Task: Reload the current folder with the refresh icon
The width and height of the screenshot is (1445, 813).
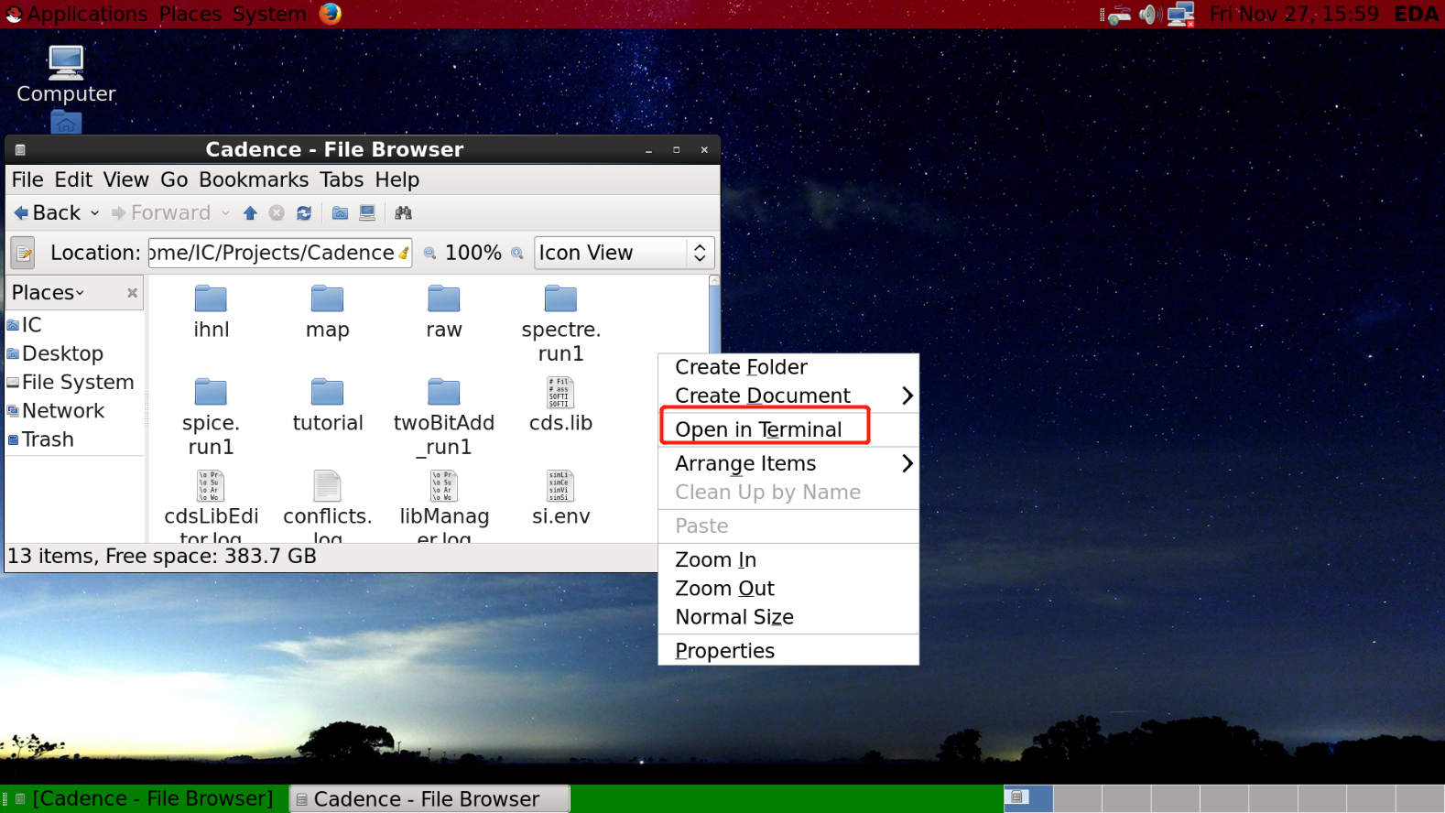Action: pos(304,213)
